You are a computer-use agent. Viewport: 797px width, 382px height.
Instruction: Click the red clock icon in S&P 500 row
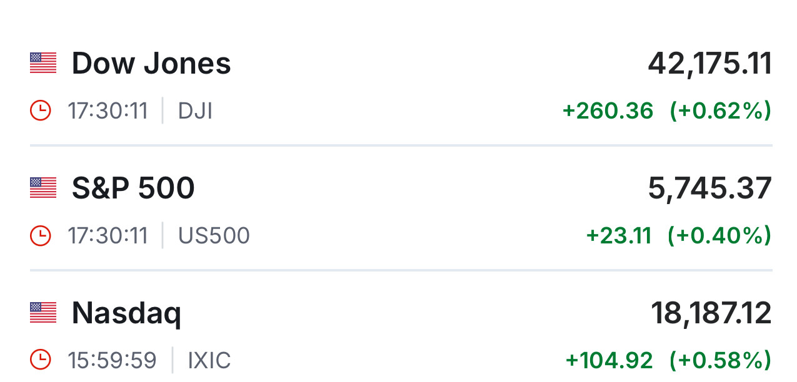41,236
